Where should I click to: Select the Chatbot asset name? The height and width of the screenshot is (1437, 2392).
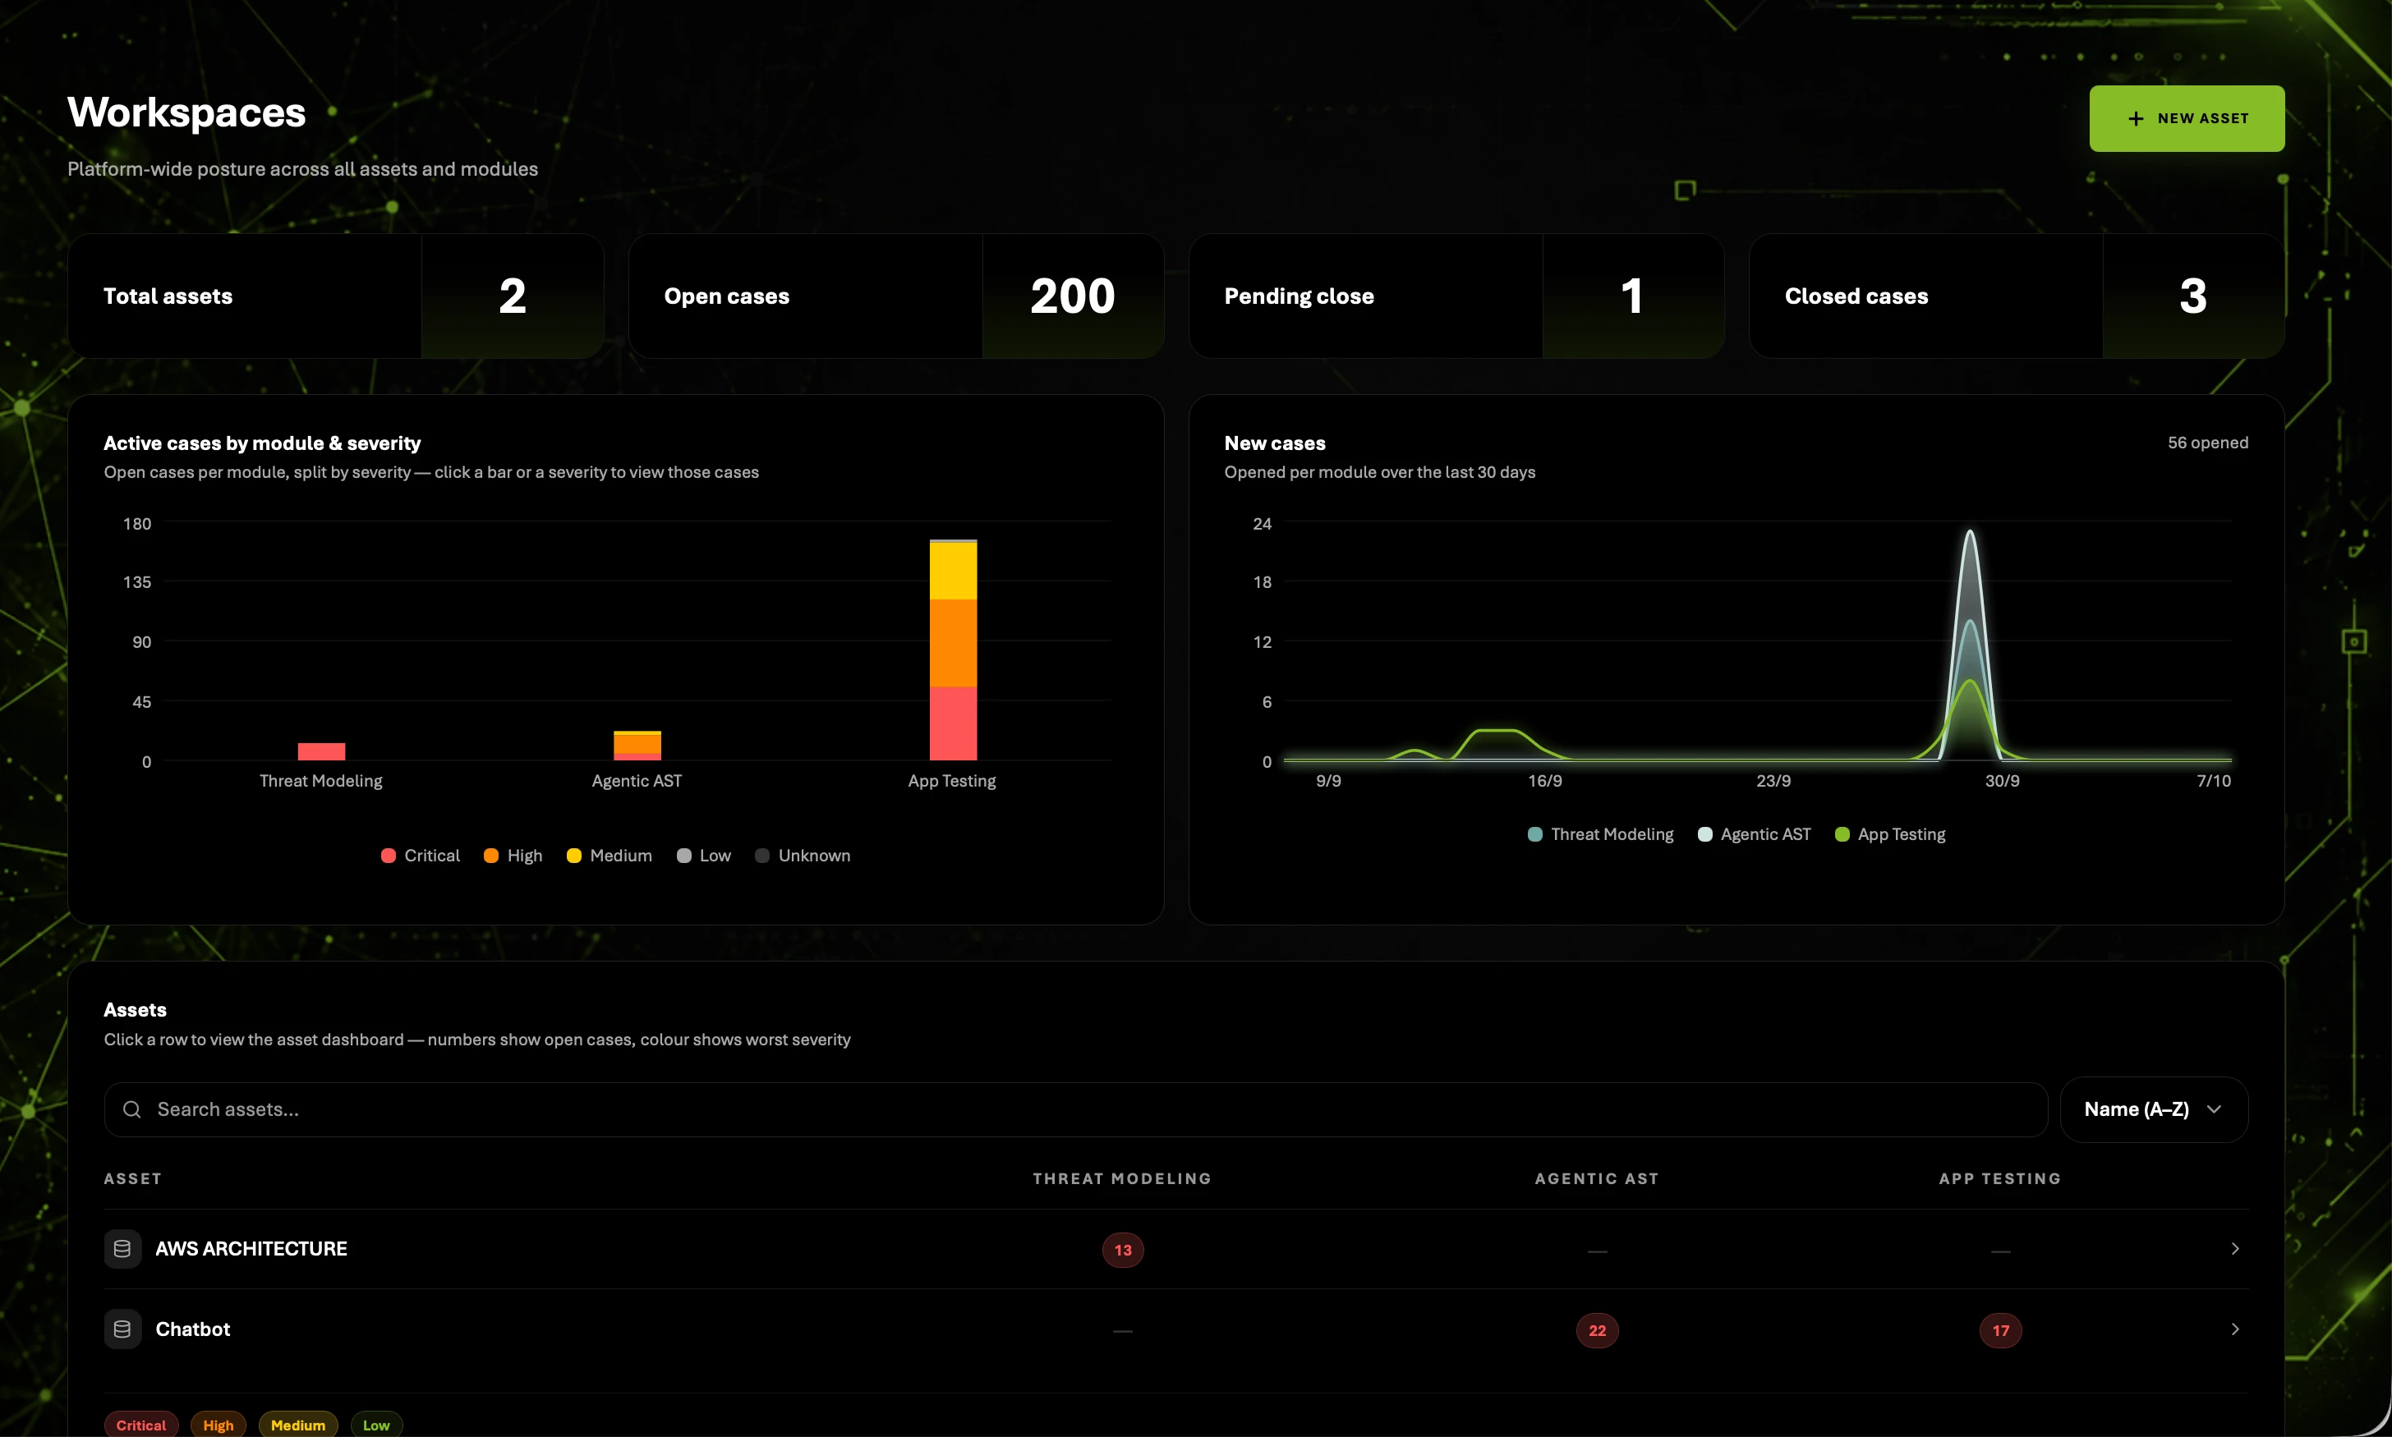(193, 1329)
